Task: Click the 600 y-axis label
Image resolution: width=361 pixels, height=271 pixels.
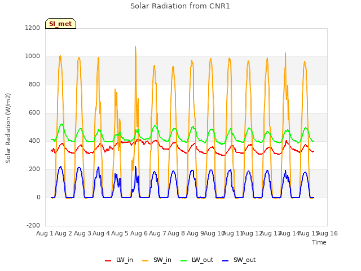Action: click(x=34, y=113)
